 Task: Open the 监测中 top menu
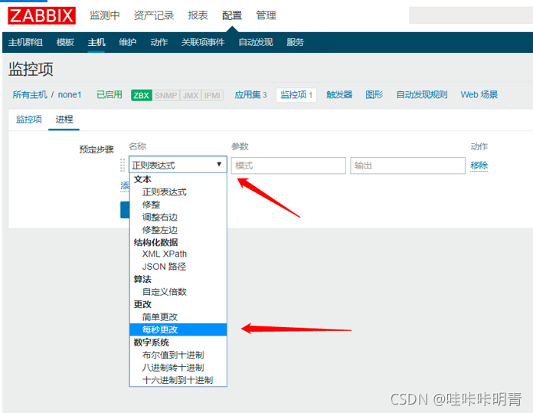coord(105,15)
